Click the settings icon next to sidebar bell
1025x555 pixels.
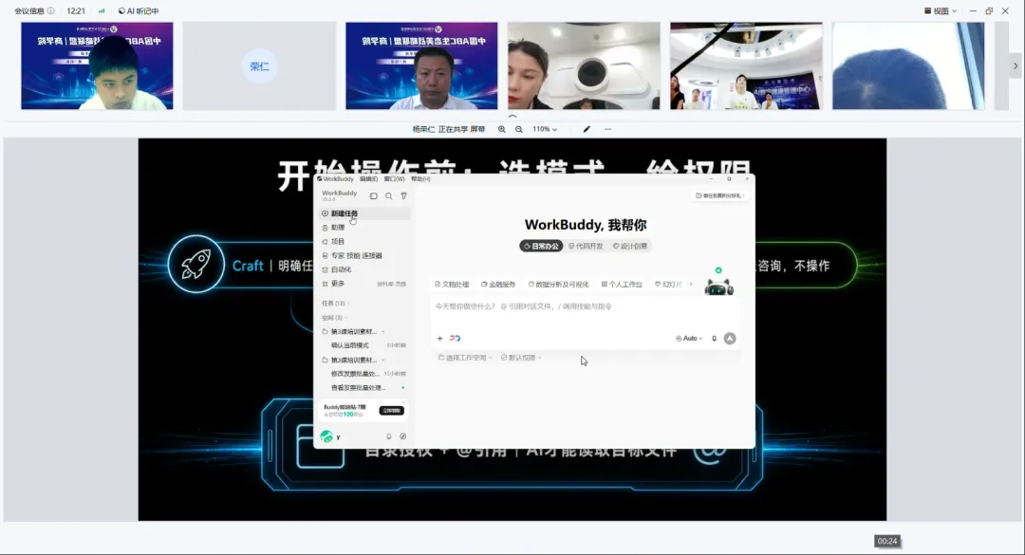pyautogui.click(x=403, y=436)
